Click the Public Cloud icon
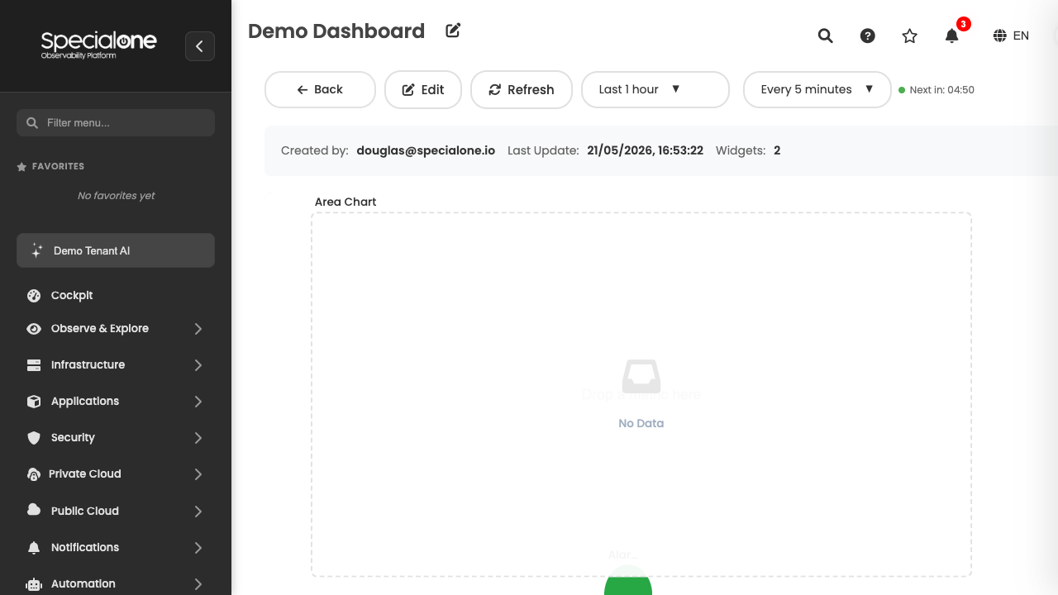Image resolution: width=1058 pixels, height=595 pixels. point(34,510)
